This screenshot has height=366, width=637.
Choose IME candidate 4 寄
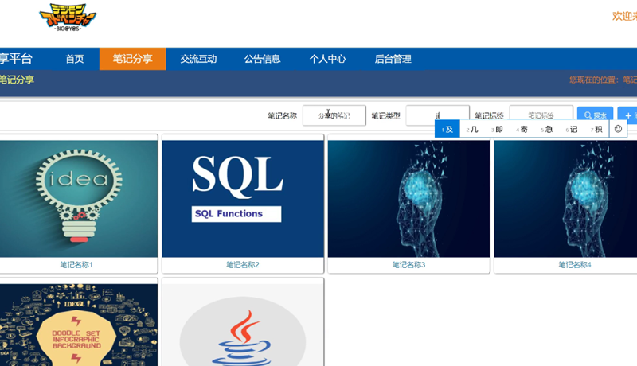click(522, 130)
